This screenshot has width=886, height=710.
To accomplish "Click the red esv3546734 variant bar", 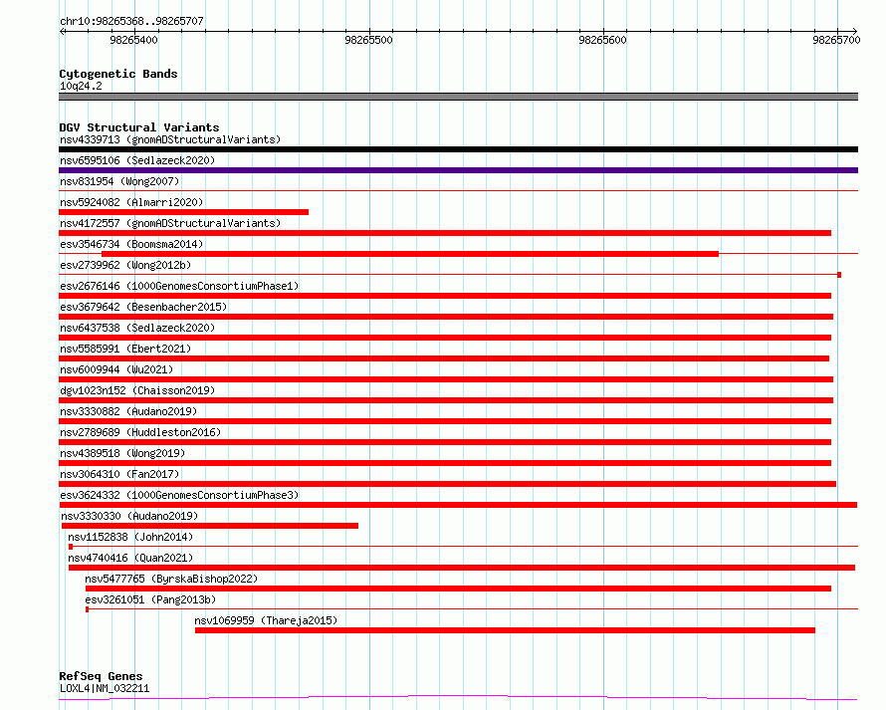I will click(410, 254).
